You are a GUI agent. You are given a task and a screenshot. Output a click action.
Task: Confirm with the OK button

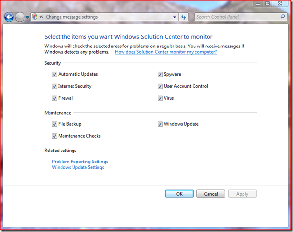pyautogui.click(x=179, y=194)
